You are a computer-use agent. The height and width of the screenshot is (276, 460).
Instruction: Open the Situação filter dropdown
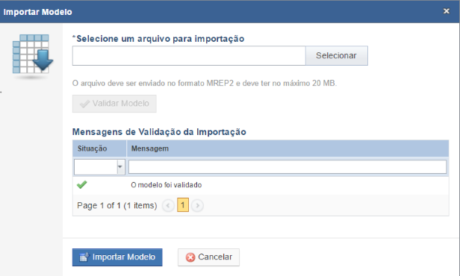click(120, 167)
